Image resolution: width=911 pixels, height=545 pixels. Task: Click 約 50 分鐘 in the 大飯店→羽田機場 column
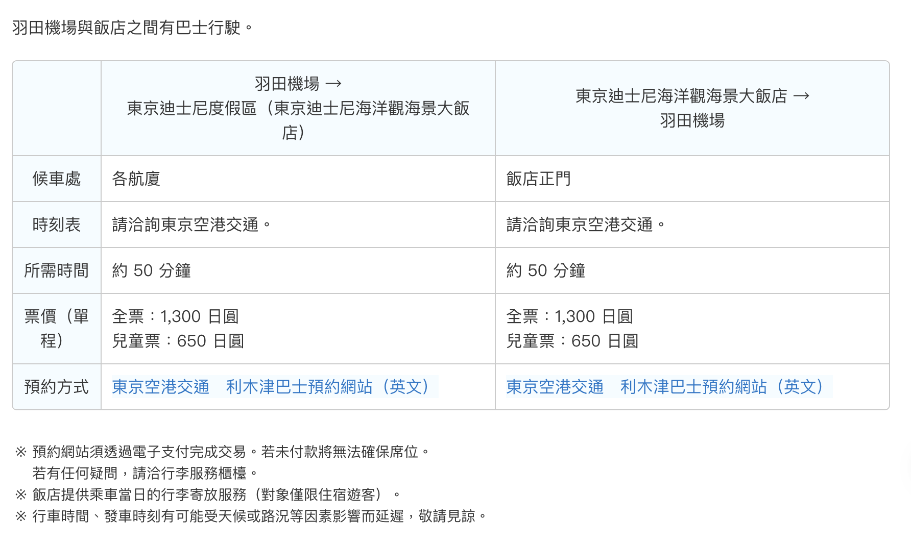pos(545,270)
